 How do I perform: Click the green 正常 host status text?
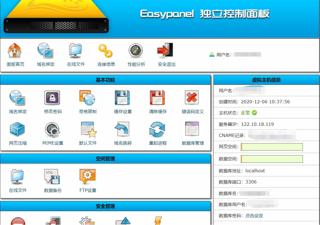[245, 113]
